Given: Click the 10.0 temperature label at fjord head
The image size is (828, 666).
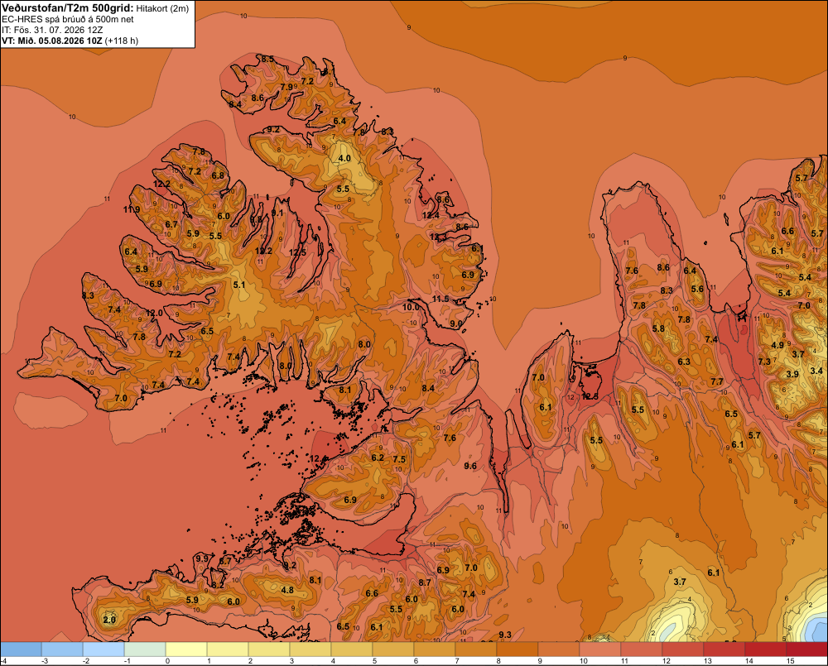Looking at the screenshot, I should [x=411, y=307].
